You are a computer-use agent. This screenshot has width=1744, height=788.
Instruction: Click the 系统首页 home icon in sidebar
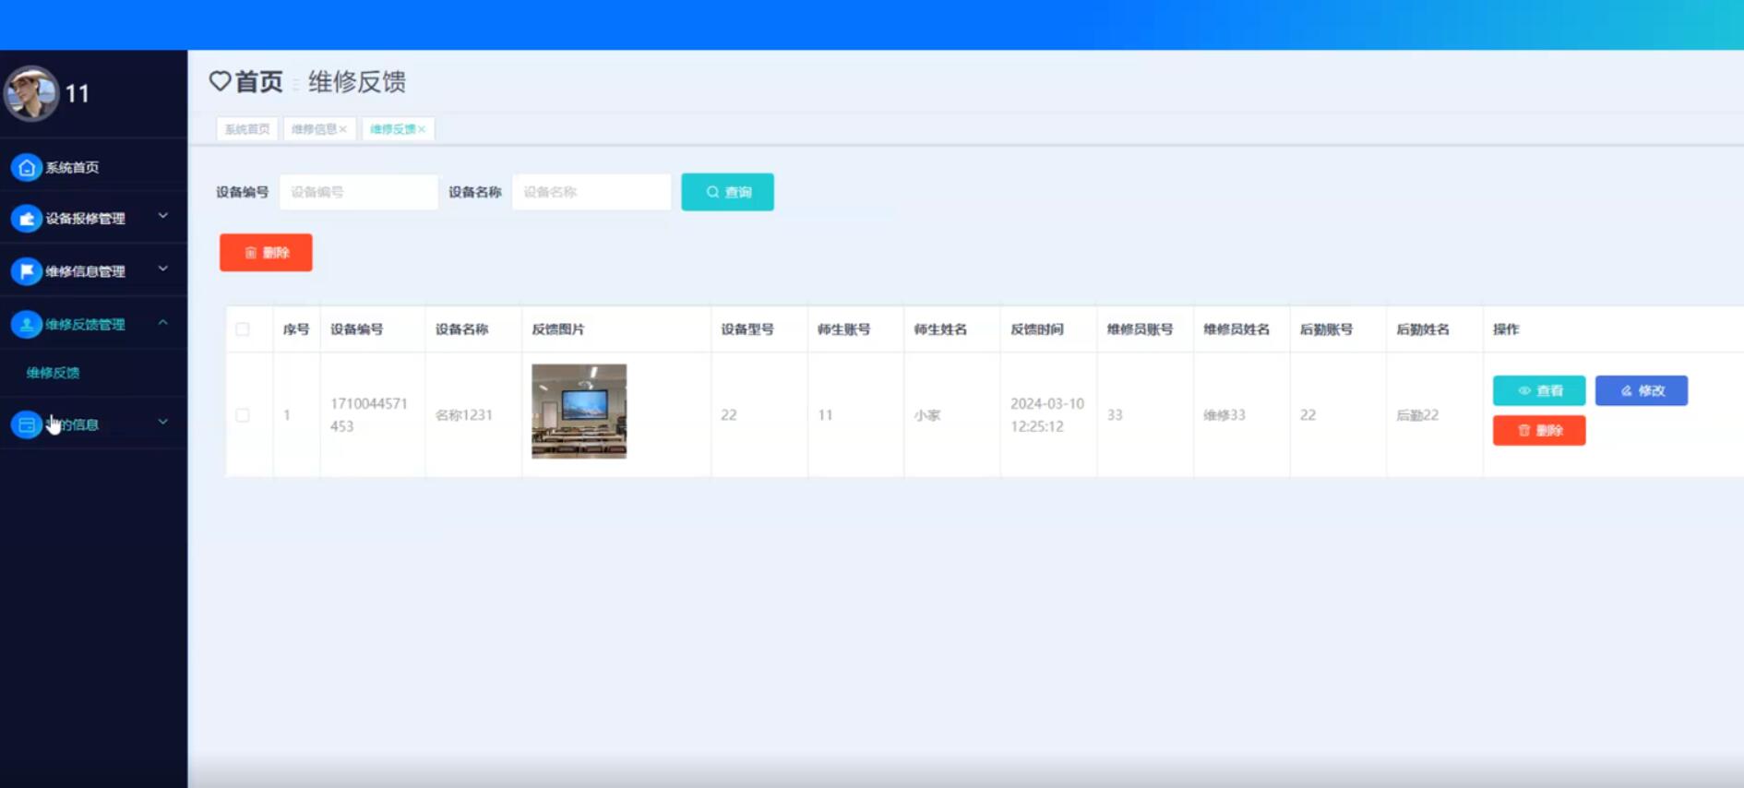click(x=27, y=167)
